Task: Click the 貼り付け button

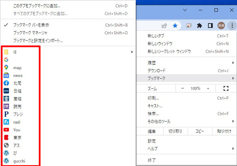Action: tap(224, 131)
